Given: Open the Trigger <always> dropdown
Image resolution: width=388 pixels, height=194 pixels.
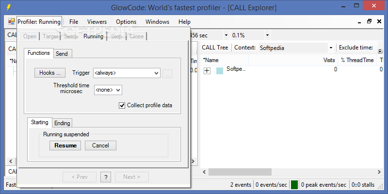Looking at the screenshot, I should coord(127,73).
